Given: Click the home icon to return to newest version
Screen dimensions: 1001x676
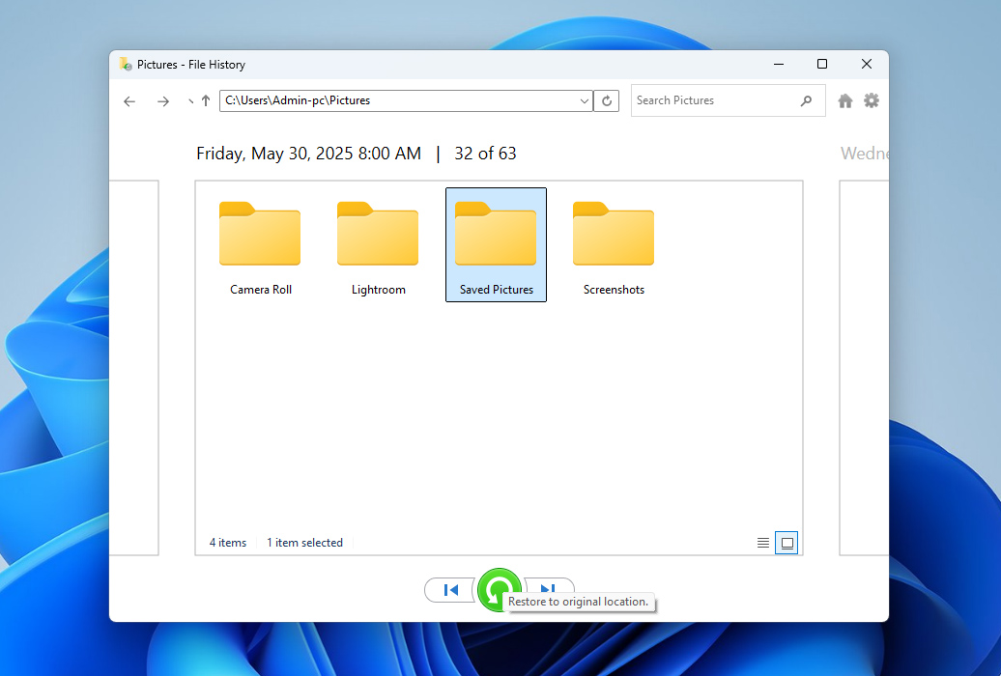Looking at the screenshot, I should point(844,99).
